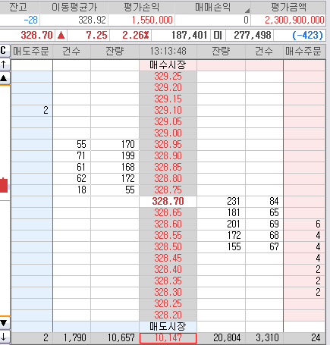Click buy order 4 at 328.55 row
Screen dimensions: 330x345
coord(304,236)
